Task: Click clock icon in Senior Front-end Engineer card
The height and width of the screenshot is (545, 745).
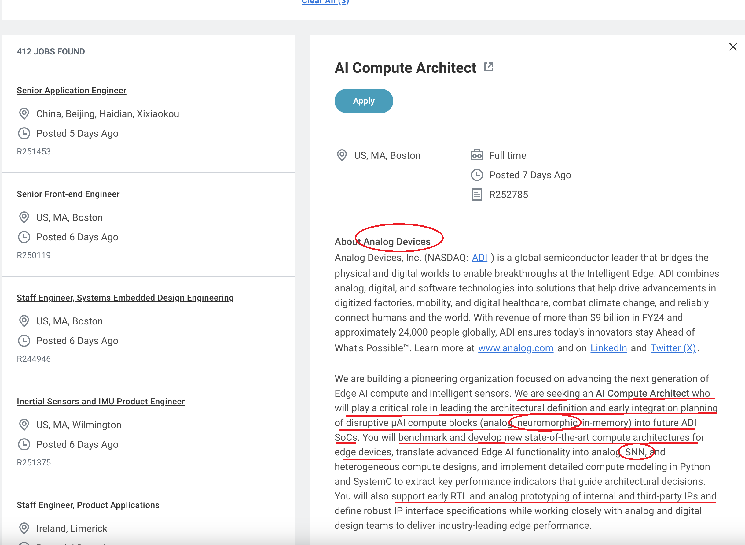Action: tap(24, 237)
